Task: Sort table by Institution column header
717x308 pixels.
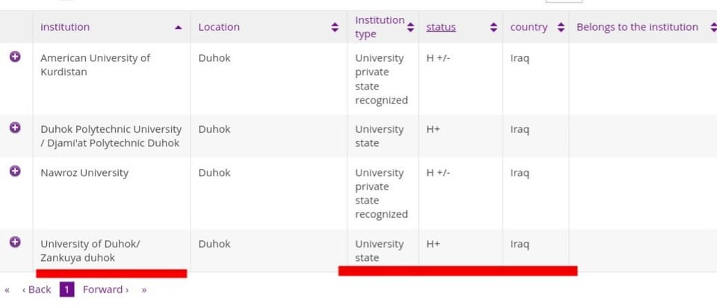Action: [65, 27]
